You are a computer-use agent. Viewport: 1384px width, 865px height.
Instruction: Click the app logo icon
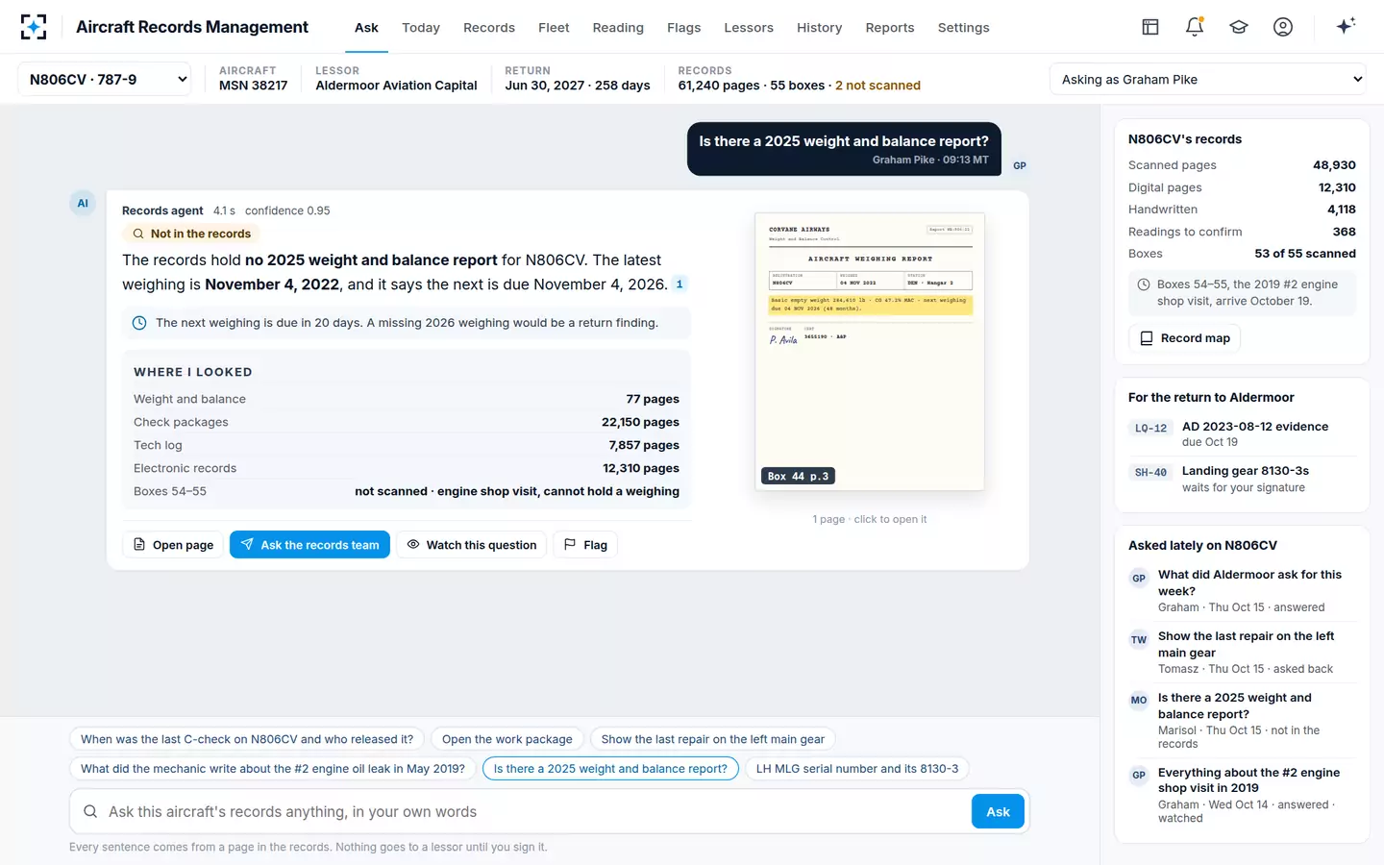coord(34,27)
